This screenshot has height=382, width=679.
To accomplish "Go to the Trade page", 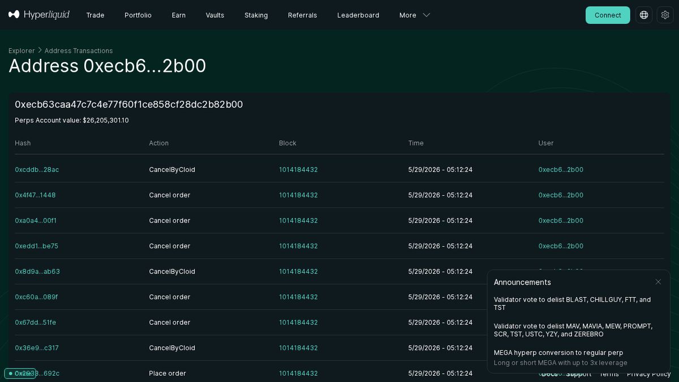I will coord(95,15).
